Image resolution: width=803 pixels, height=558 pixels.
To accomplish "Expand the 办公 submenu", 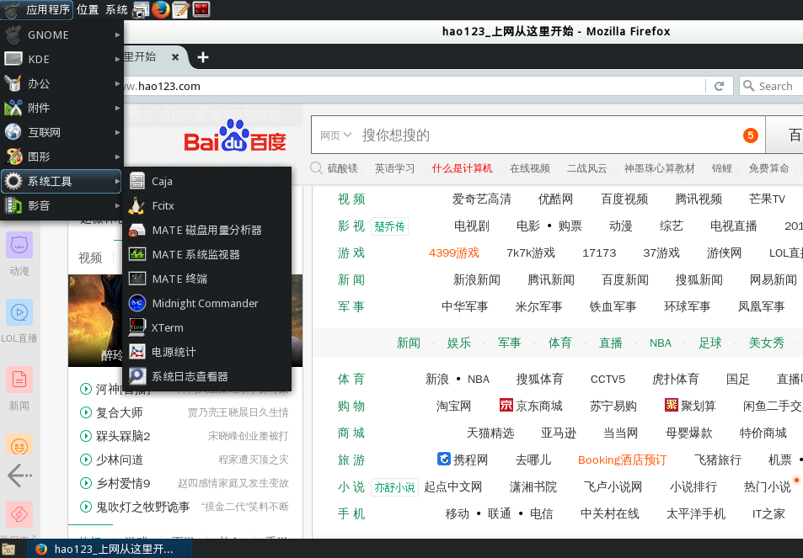I will point(62,83).
